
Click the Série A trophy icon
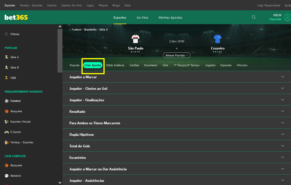click(x=6, y=57)
